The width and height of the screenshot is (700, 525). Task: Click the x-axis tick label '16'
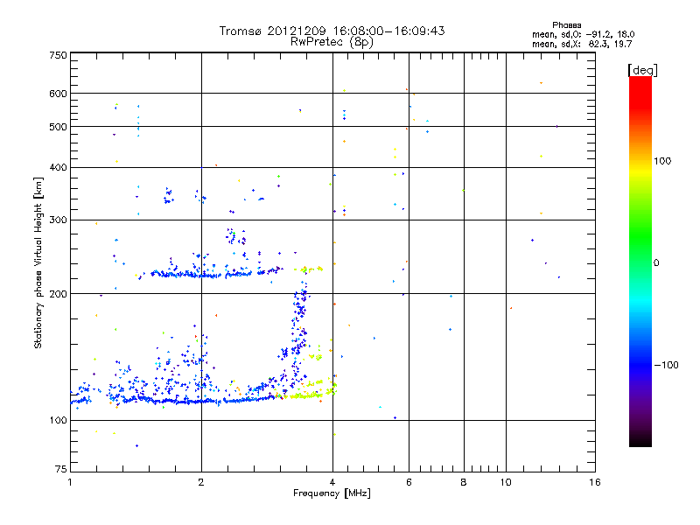point(595,482)
